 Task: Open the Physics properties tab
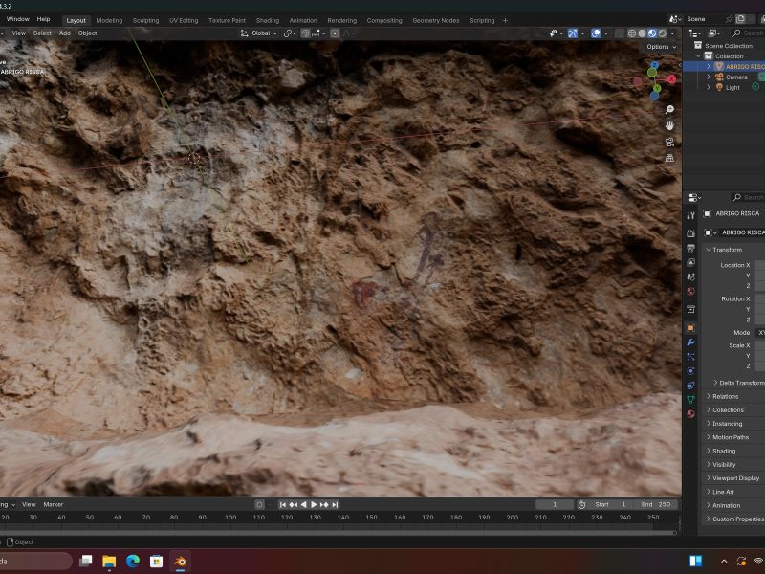[x=690, y=371]
